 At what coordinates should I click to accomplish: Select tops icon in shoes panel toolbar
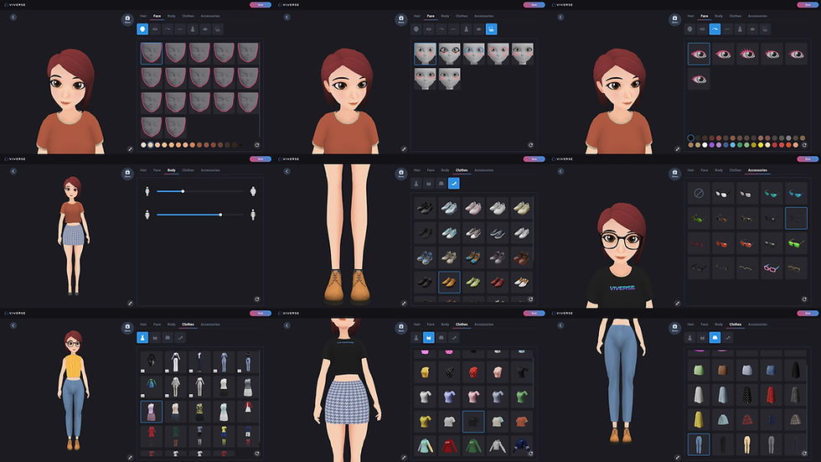coord(429,184)
